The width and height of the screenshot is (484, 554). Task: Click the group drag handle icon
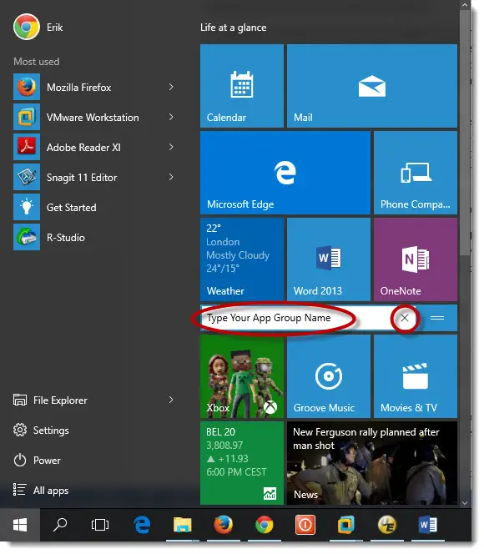(437, 318)
